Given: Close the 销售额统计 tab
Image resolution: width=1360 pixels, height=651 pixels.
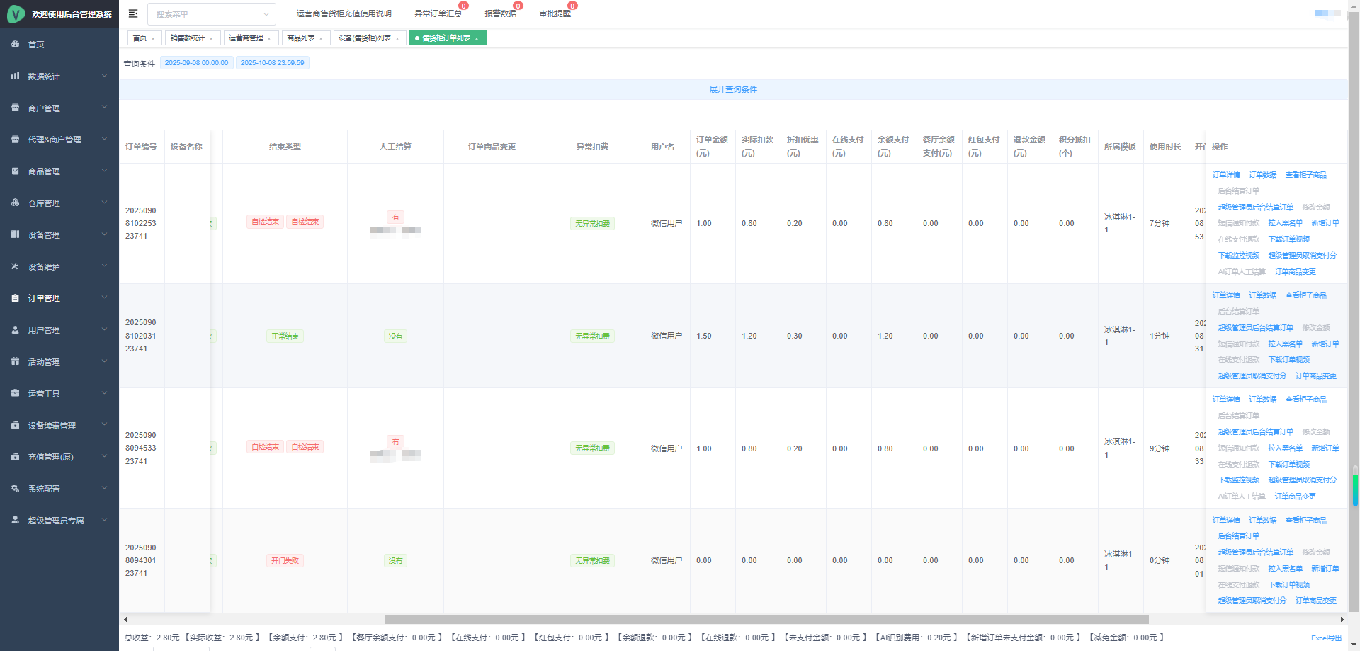Looking at the screenshot, I should tap(211, 38).
